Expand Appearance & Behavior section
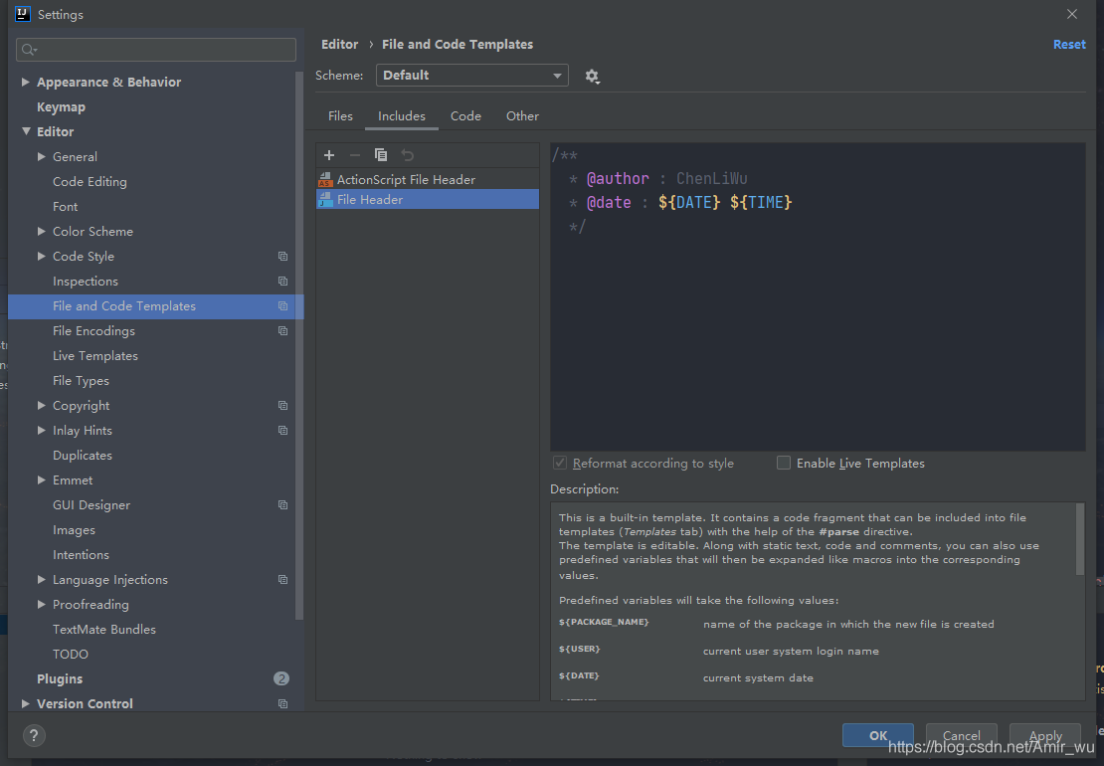 (x=24, y=82)
